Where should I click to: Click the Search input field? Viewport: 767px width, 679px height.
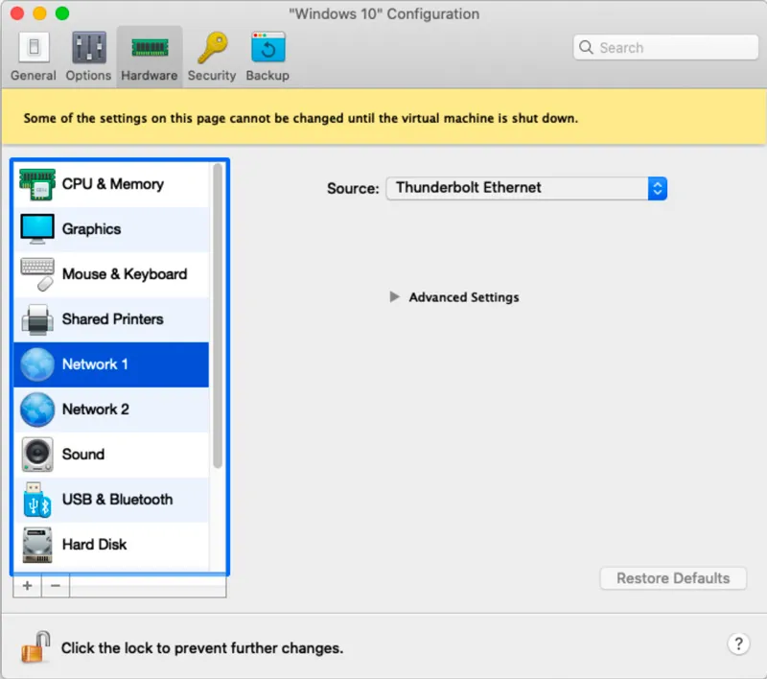point(665,47)
